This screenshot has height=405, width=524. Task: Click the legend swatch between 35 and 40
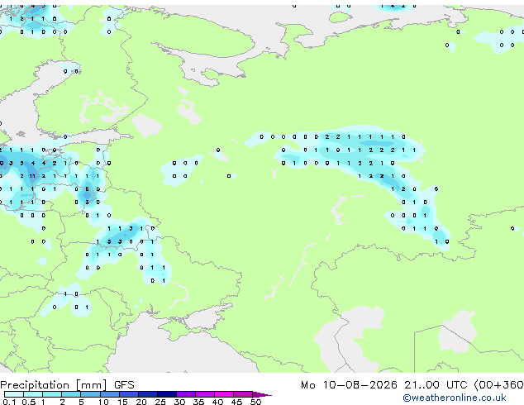tap(205, 394)
